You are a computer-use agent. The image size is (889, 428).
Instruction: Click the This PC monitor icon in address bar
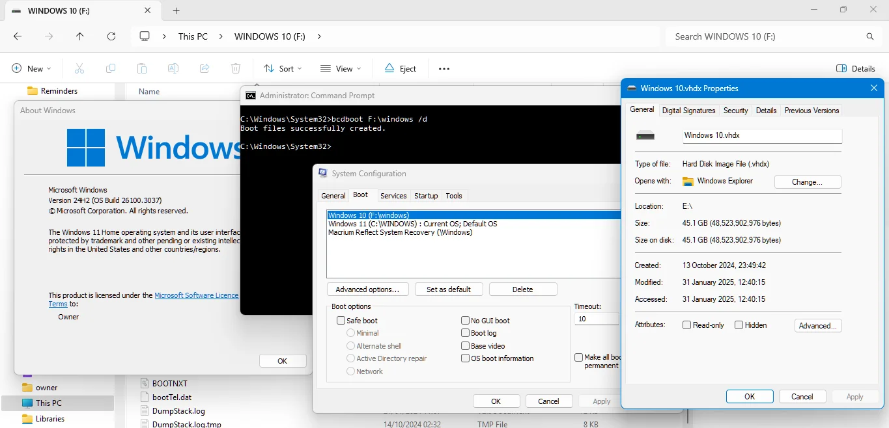pos(145,36)
